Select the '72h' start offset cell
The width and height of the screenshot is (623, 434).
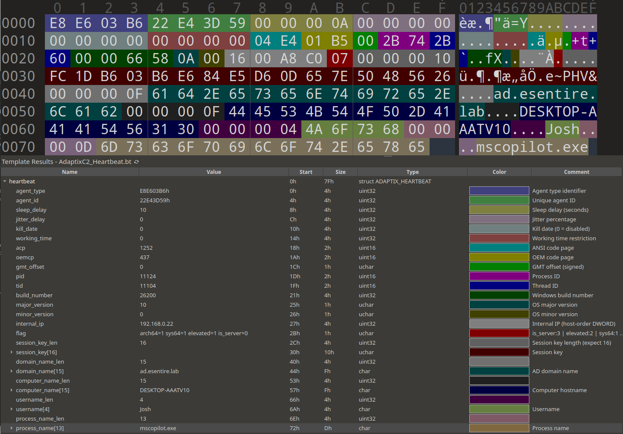coord(294,428)
